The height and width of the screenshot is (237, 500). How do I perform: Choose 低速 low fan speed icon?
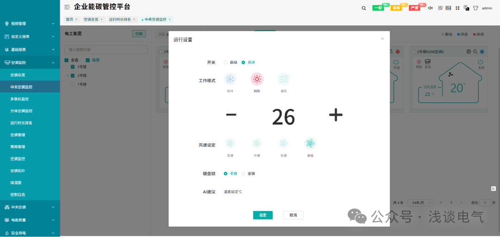[x=283, y=144]
